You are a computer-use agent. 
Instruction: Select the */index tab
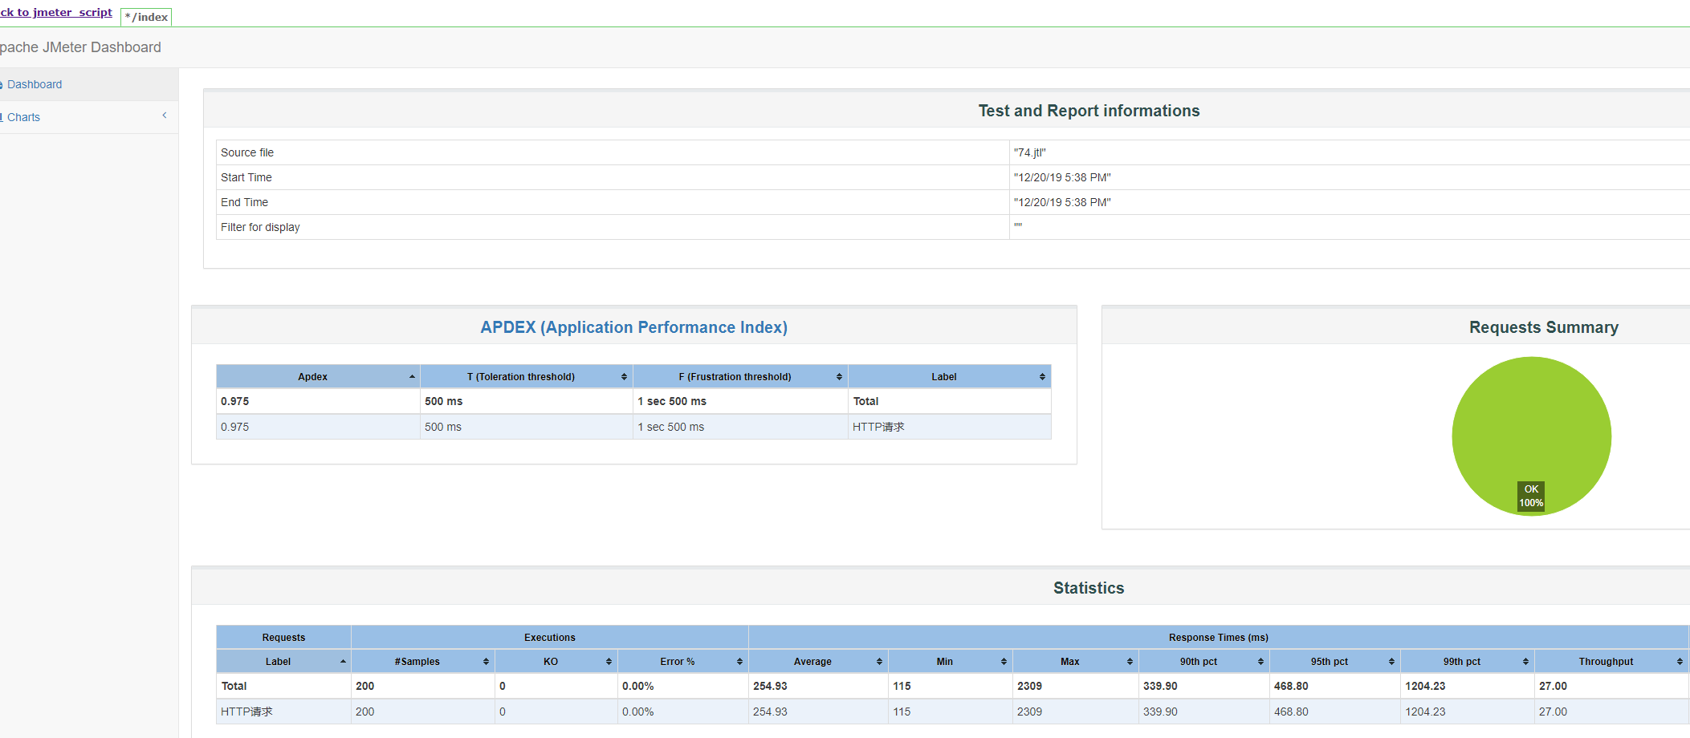coord(146,17)
